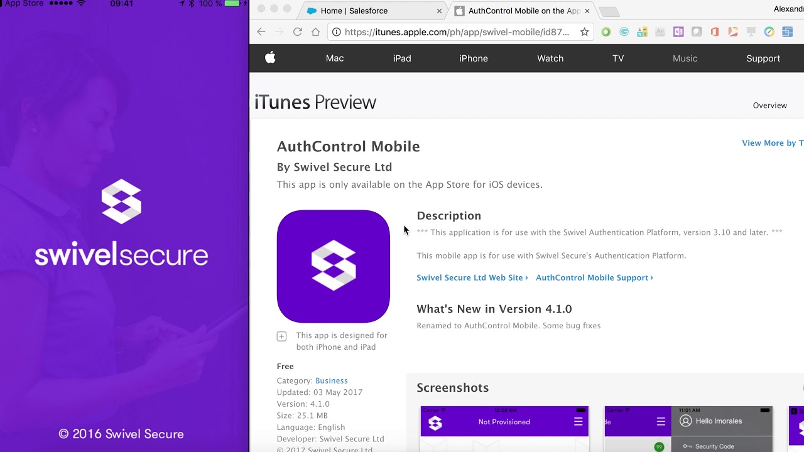
Task: Open TV in the Apple navigation bar
Action: (x=618, y=58)
